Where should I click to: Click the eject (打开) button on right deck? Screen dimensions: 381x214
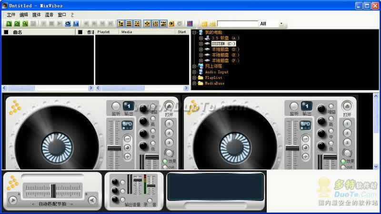347,106
